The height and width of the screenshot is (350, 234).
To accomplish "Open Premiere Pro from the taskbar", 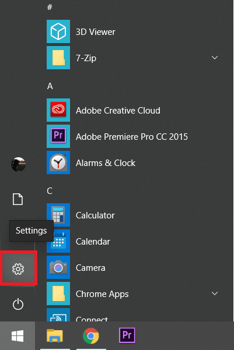I will (x=127, y=335).
